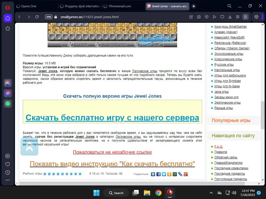Add page to bookmarks heart icon
266x199 pixels.
222,17
